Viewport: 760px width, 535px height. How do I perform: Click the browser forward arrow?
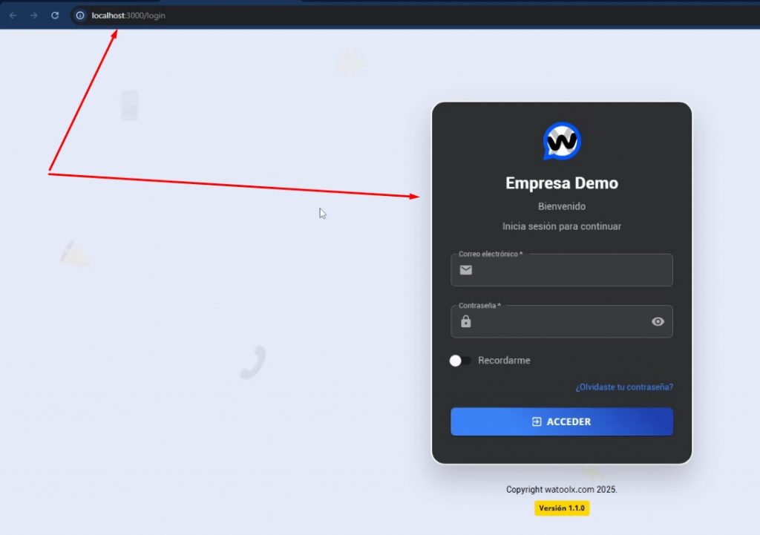(33, 15)
